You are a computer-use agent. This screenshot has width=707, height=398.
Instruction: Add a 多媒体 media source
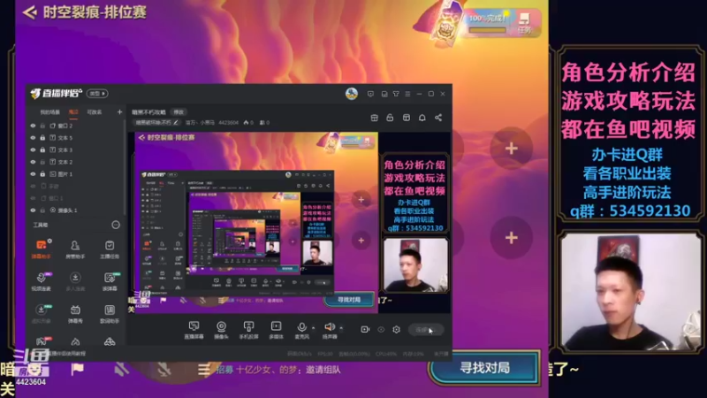click(276, 330)
